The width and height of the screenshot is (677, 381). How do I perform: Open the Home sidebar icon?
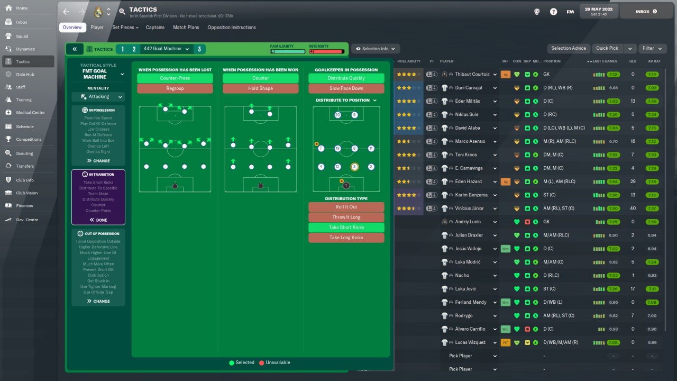coord(8,8)
